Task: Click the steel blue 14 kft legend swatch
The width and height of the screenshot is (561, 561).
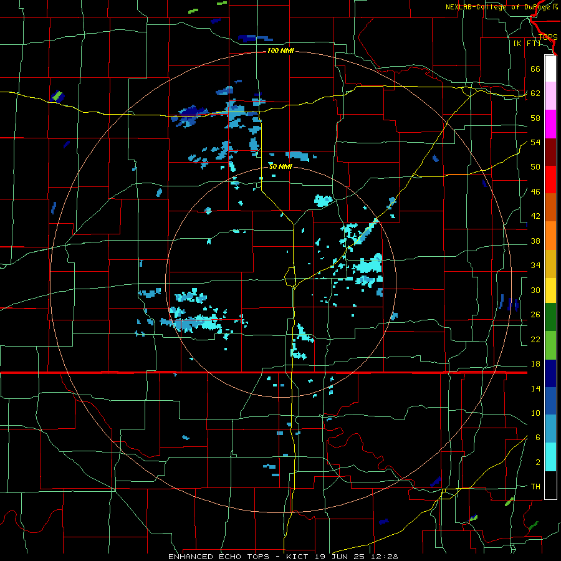Action: (x=550, y=429)
